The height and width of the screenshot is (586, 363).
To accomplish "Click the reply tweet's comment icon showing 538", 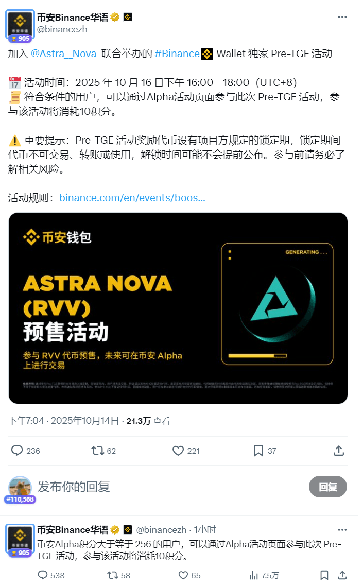I will [43, 575].
